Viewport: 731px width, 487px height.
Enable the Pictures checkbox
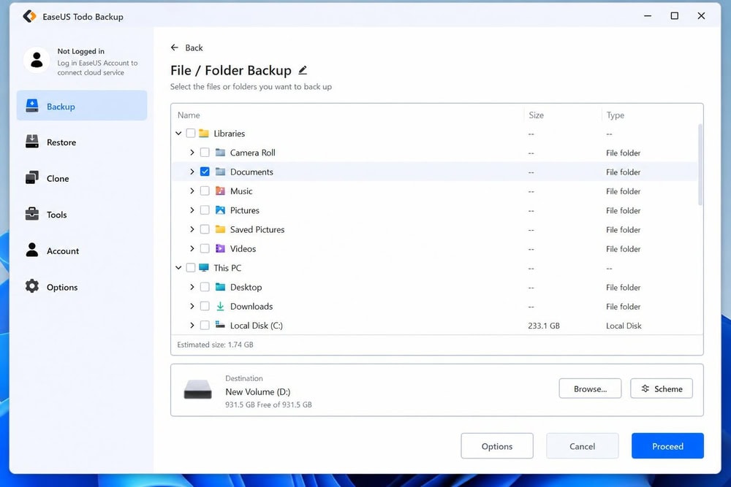205,210
